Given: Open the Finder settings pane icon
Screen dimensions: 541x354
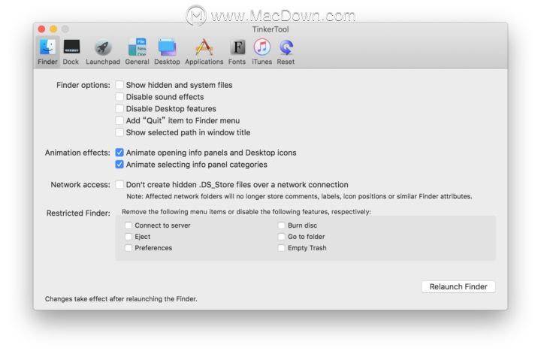Looking at the screenshot, I should pyautogui.click(x=47, y=52).
